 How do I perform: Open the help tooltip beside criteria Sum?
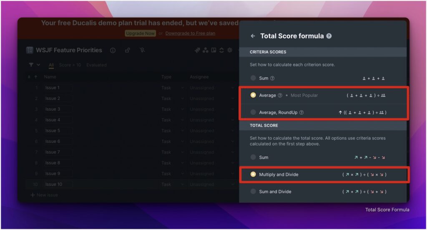click(272, 78)
